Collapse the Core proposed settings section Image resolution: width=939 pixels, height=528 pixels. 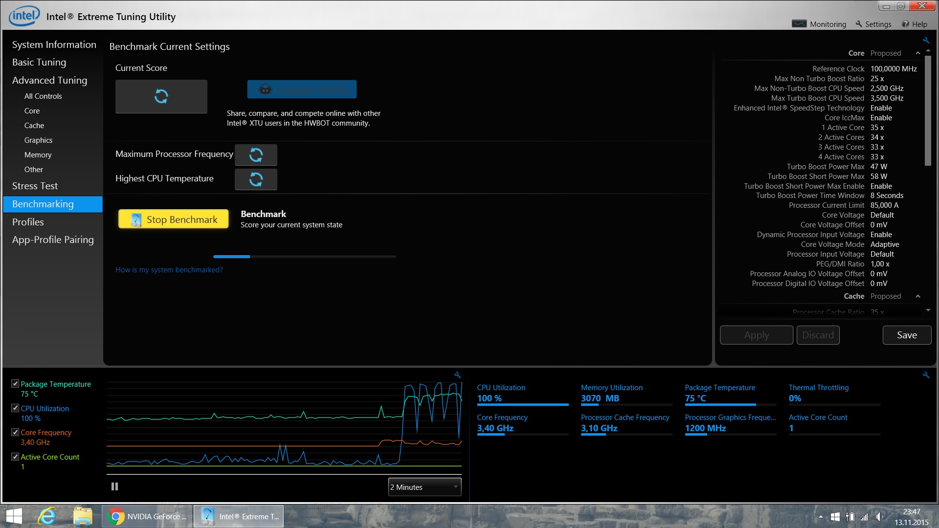[x=917, y=53]
